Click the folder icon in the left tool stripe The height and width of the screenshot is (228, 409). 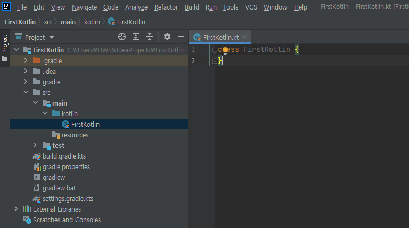[5, 59]
